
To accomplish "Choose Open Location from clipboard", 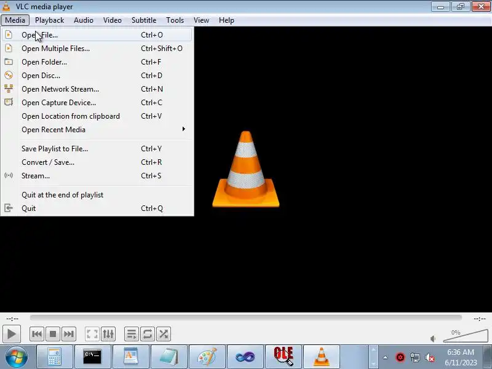I will click(97, 116).
